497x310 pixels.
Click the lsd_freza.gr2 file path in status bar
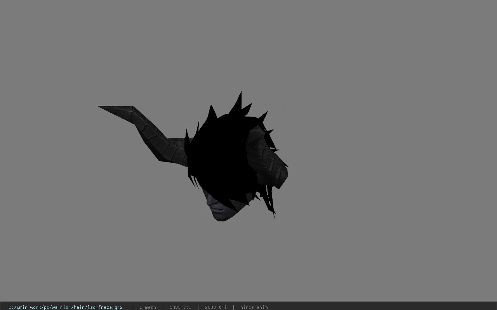(66, 307)
